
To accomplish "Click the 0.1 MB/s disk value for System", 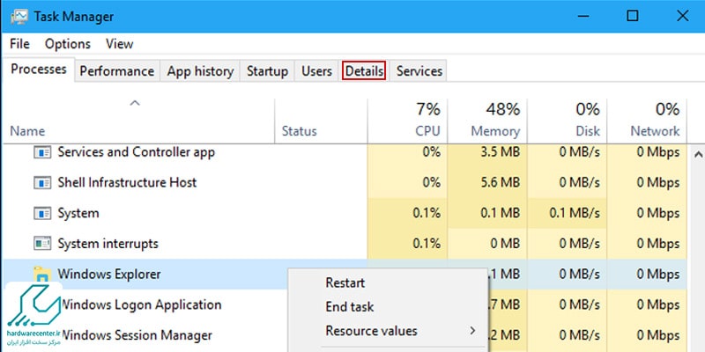I will coord(575,213).
